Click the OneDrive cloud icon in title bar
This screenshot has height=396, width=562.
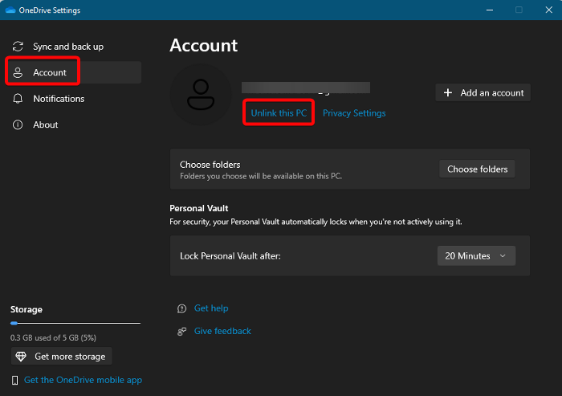pos(11,10)
